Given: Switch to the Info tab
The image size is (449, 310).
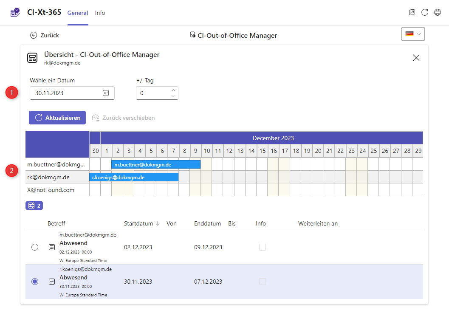Looking at the screenshot, I should (100, 13).
